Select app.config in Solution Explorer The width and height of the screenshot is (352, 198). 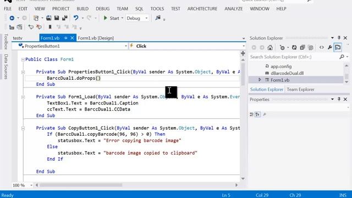[281, 67]
